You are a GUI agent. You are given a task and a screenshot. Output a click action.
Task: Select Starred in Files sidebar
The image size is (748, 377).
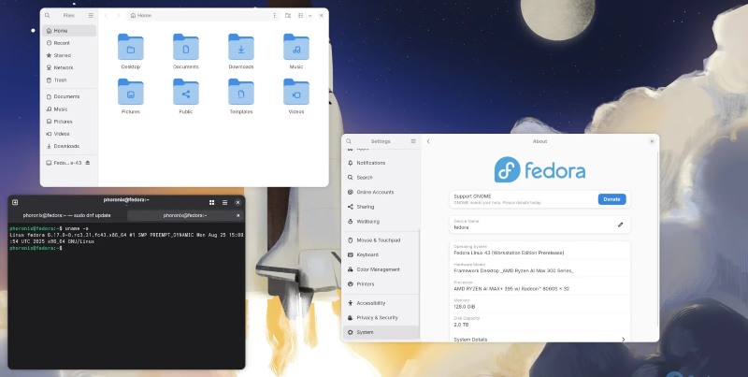[x=69, y=55]
